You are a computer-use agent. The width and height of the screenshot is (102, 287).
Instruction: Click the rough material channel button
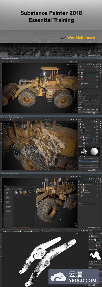click(x=88, y=109)
